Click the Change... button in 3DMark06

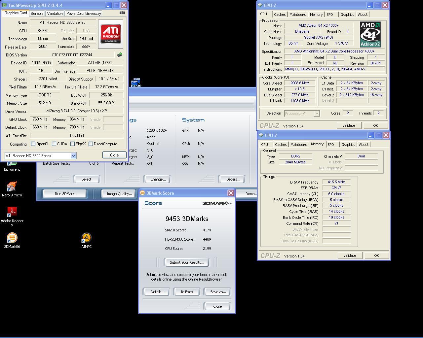[x=158, y=179]
